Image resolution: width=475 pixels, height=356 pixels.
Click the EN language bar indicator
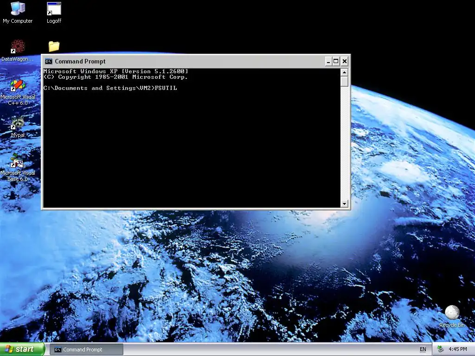423,350
